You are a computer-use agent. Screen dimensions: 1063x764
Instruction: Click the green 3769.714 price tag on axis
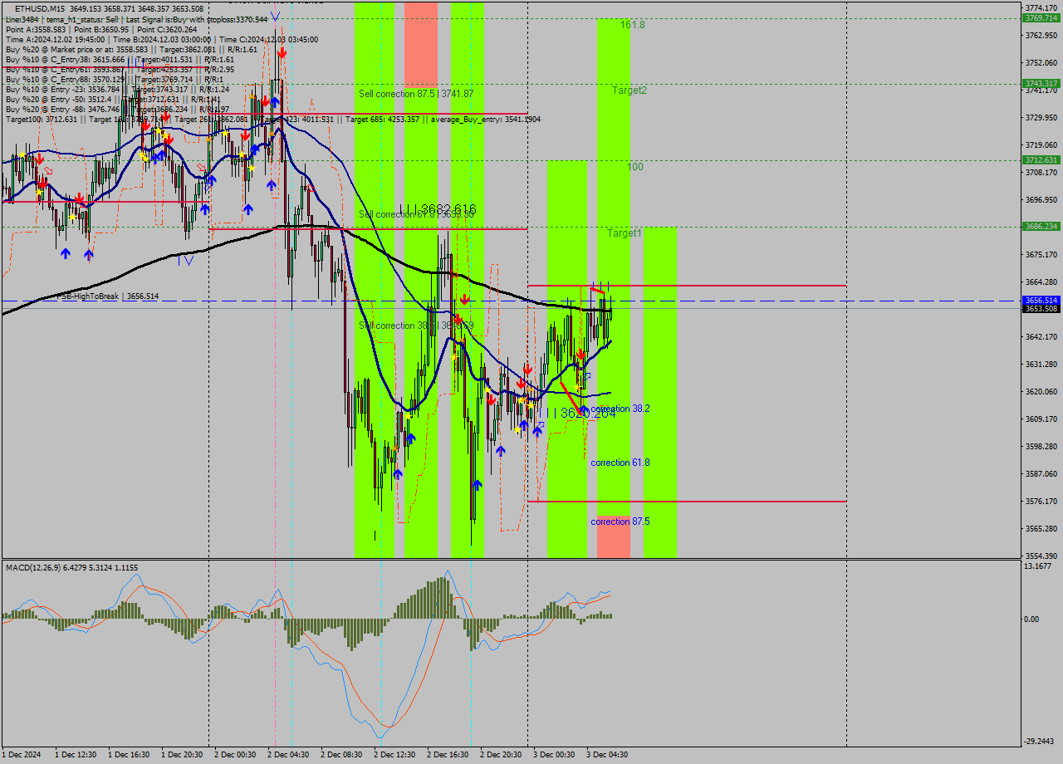[x=1041, y=17]
